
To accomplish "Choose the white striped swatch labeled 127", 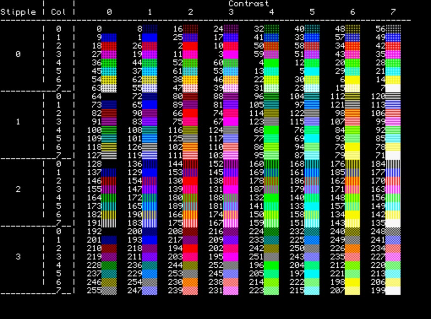I will [109, 156].
